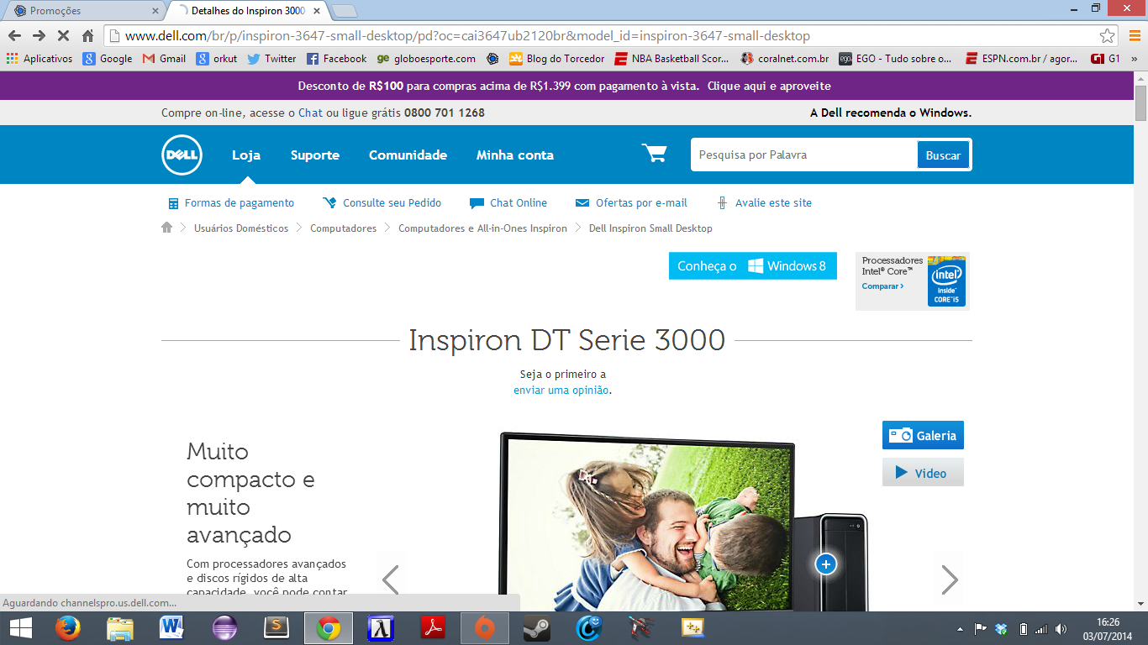Click the Dell logo in the header
Screen dimensions: 1148x645
(182, 155)
